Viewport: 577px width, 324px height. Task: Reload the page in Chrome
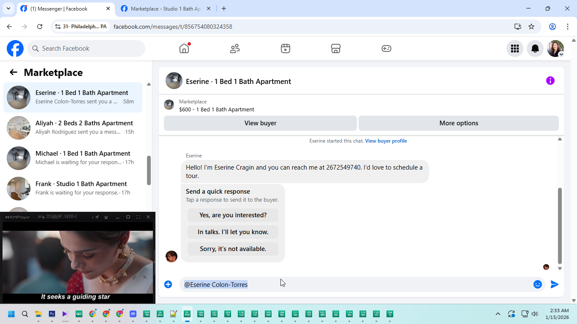40,27
